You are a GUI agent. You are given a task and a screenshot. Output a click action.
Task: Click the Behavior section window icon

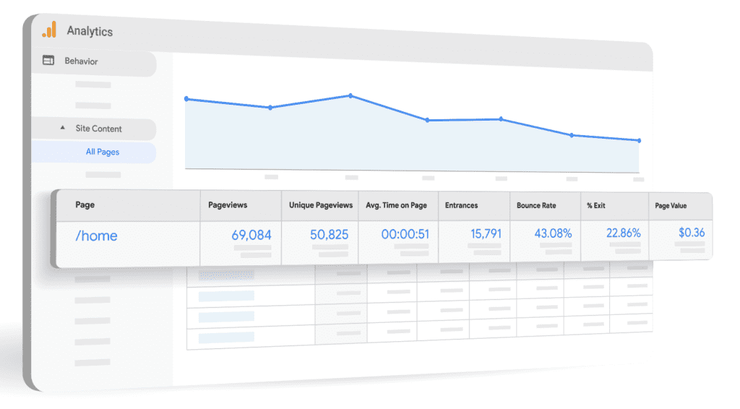(48, 61)
